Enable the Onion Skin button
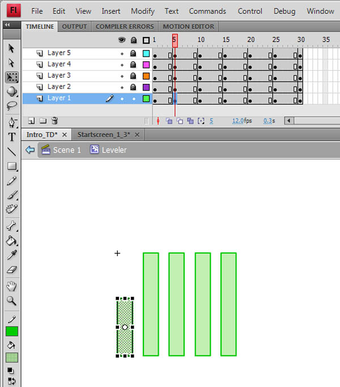Viewport: 340px width, 387px height. coord(169,121)
